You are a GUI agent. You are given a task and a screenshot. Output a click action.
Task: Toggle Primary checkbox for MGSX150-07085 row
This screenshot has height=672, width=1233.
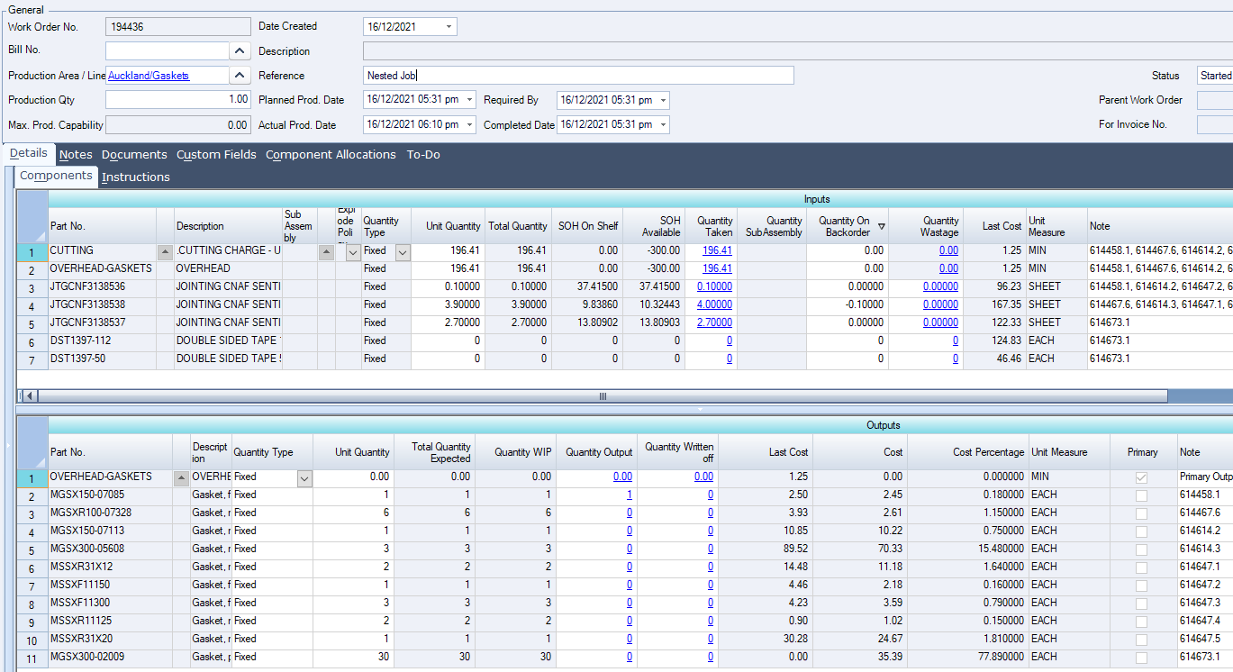tap(1141, 495)
